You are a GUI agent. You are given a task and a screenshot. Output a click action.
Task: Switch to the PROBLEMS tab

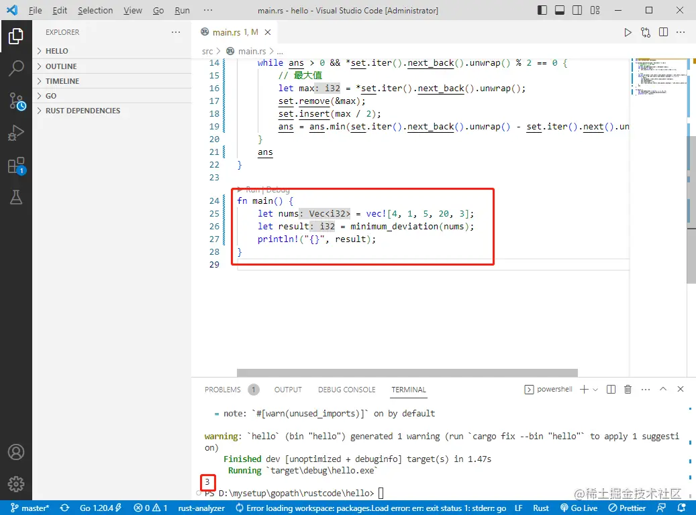coord(222,390)
